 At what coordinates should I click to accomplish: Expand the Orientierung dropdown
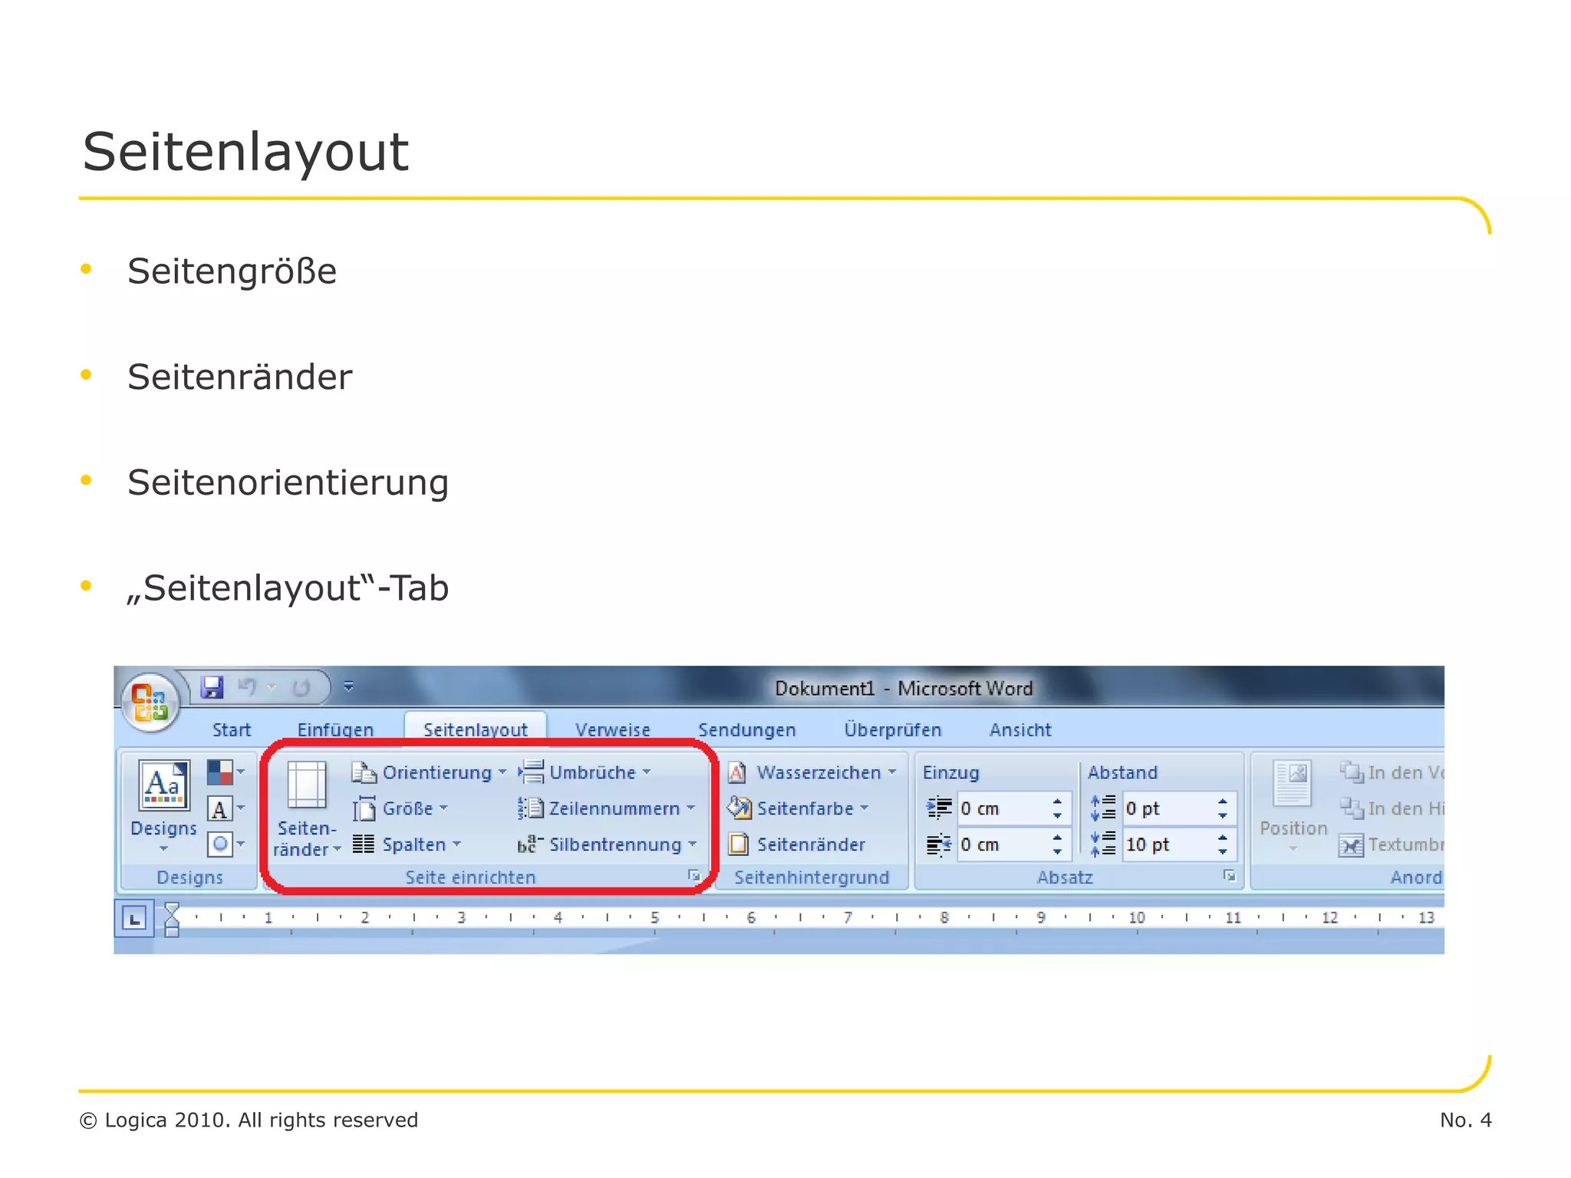tap(435, 772)
